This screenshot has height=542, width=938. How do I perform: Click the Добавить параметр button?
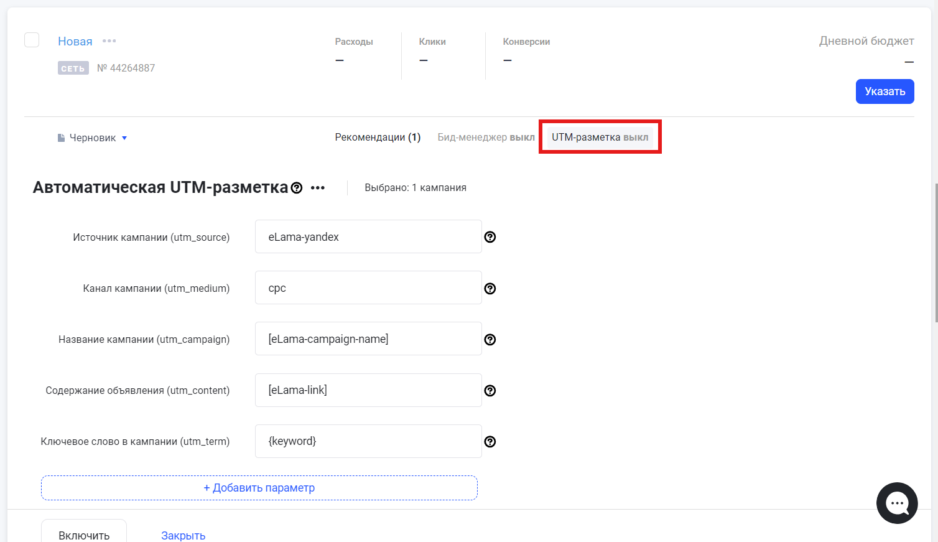point(259,488)
